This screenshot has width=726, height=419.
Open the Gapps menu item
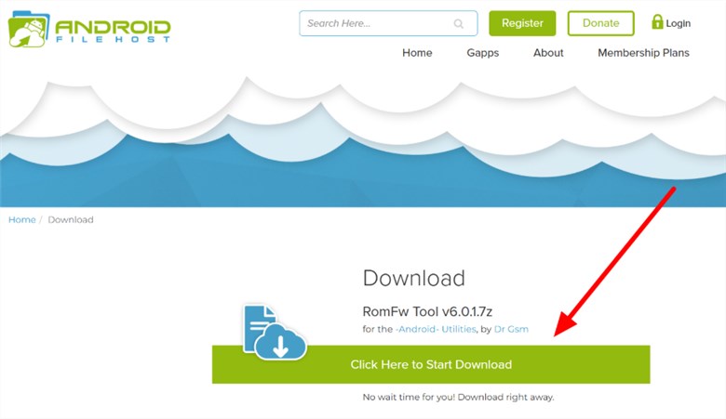pos(482,53)
